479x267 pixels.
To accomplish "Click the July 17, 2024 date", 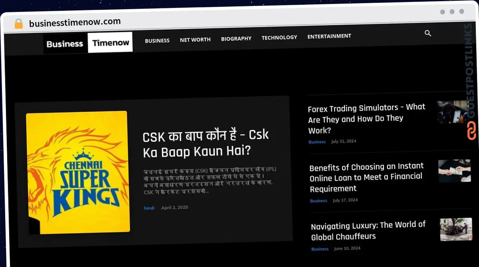I will click(345, 200).
